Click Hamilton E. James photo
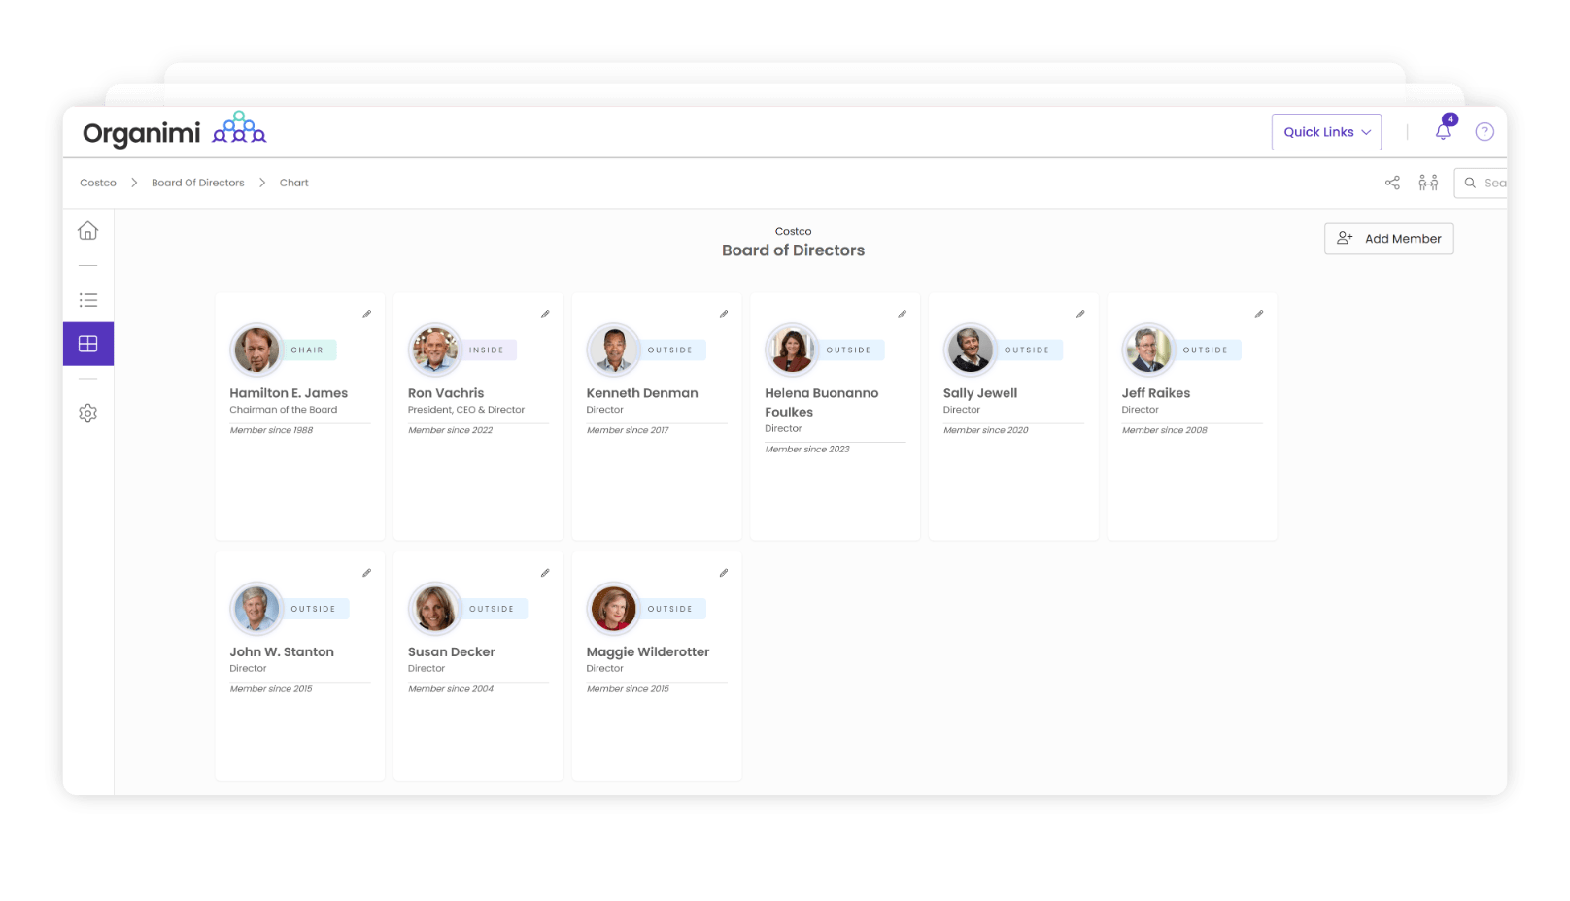This screenshot has height=901, width=1570. (256, 350)
